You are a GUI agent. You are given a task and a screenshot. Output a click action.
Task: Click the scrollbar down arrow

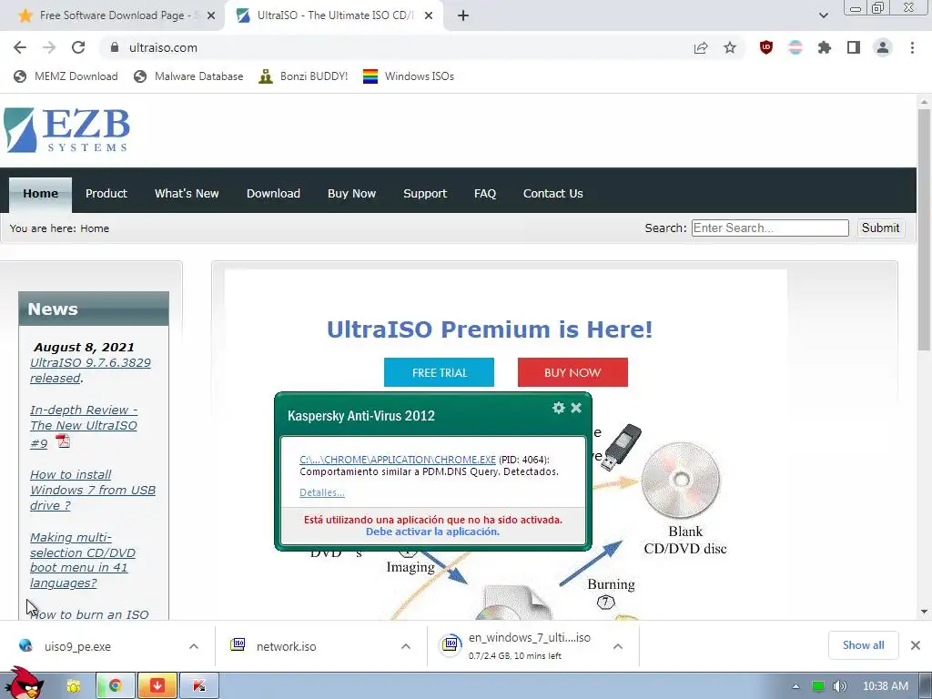(924, 612)
